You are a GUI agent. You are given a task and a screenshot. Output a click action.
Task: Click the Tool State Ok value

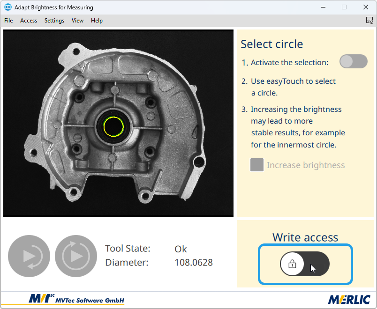(181, 249)
